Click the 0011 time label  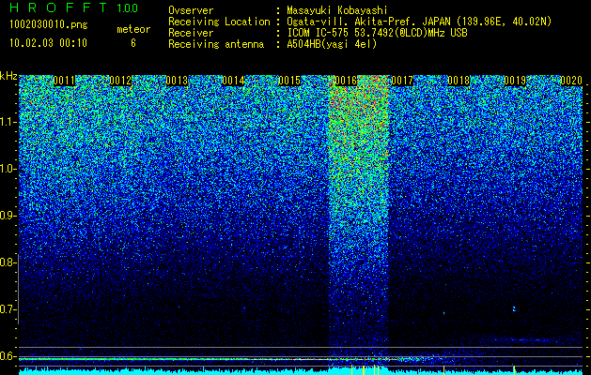pyautogui.click(x=64, y=81)
